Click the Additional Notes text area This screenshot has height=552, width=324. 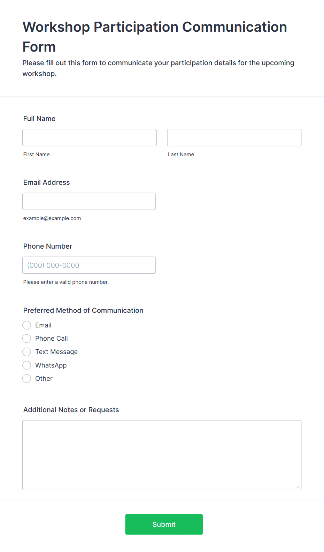coord(162,455)
